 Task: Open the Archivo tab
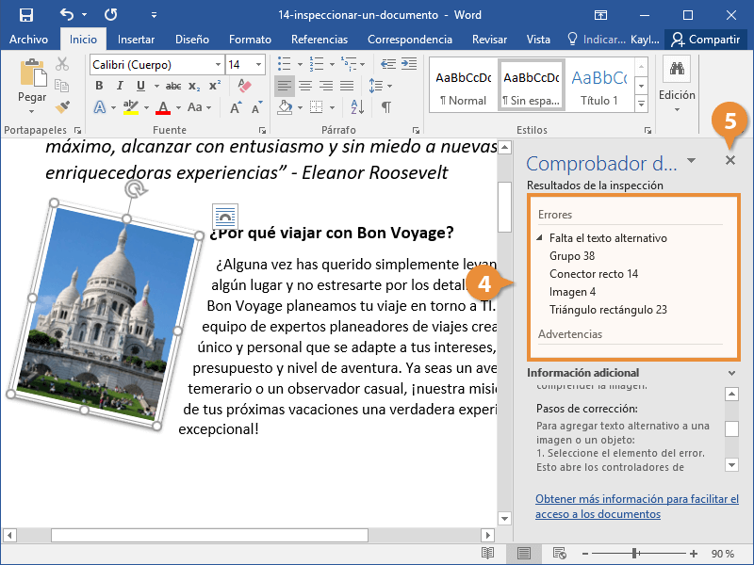pos(28,40)
